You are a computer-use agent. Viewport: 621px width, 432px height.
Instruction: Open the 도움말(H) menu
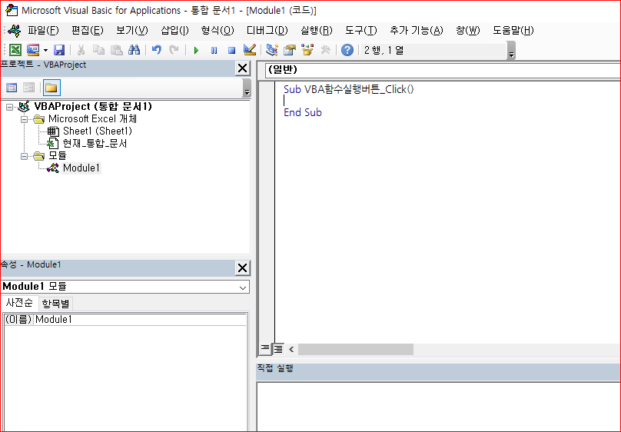[x=513, y=31]
